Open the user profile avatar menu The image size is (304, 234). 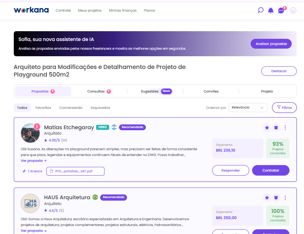click(x=293, y=11)
